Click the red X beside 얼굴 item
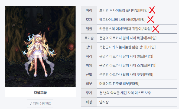 pos(156,29)
